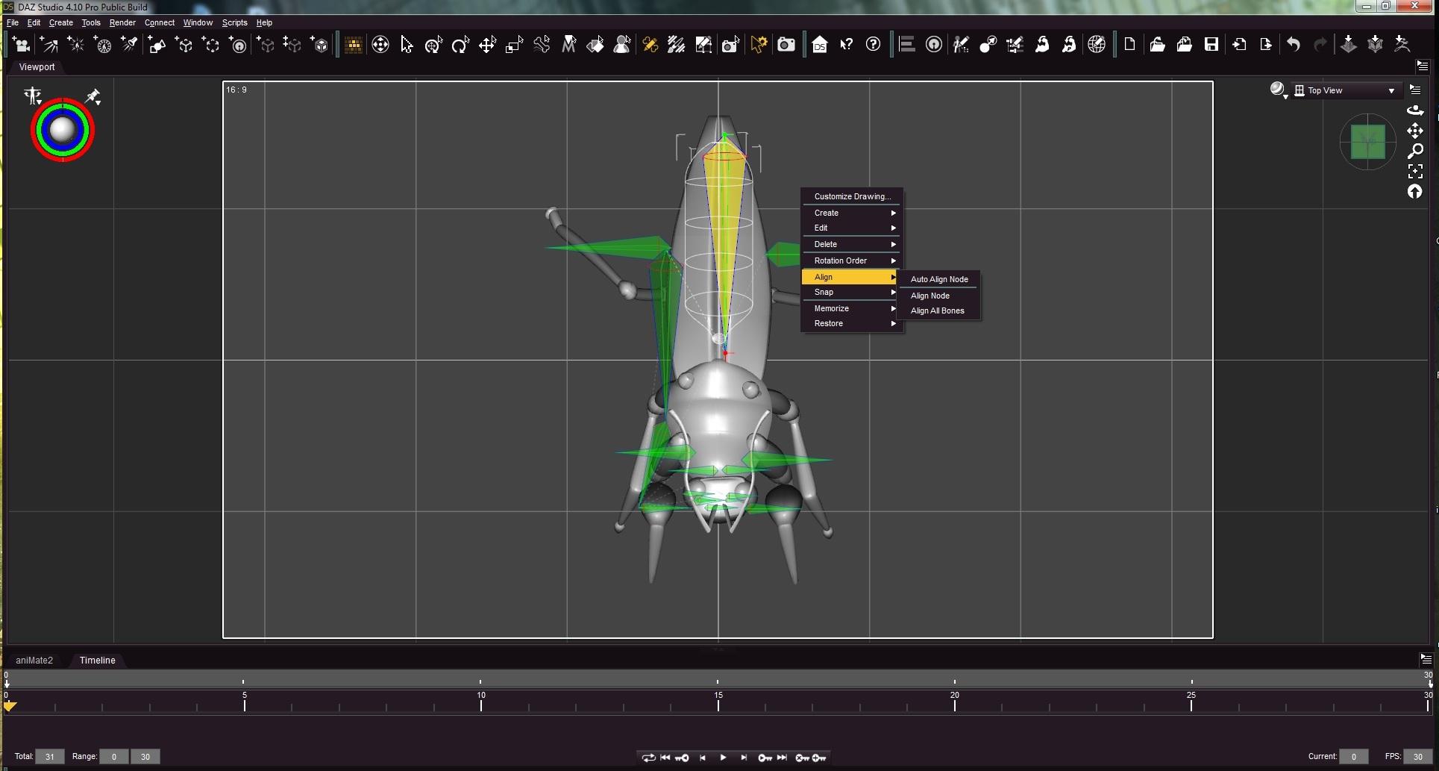
Task: Choose Align All Bones
Action: point(939,310)
